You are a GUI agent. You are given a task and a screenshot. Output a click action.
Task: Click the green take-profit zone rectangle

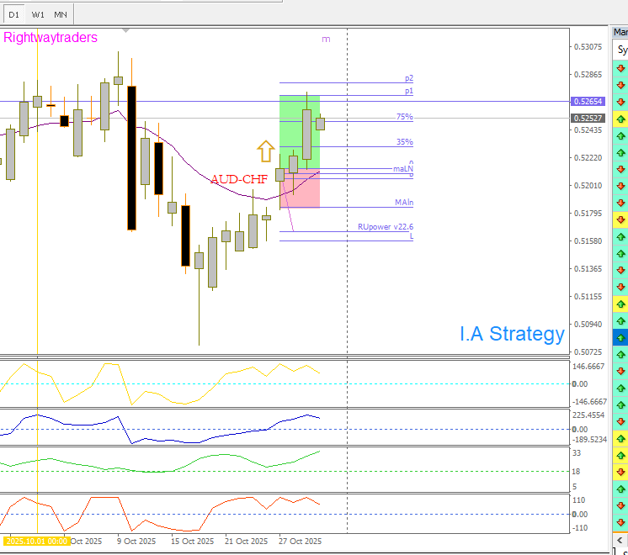tap(299, 126)
